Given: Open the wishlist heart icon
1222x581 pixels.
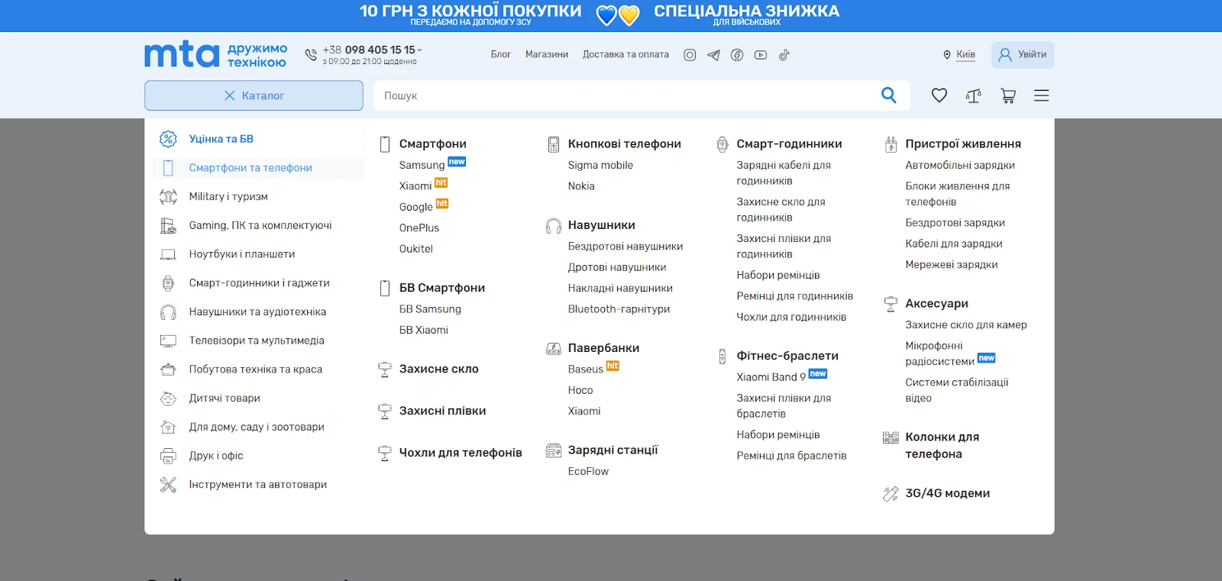Looking at the screenshot, I should tap(939, 95).
